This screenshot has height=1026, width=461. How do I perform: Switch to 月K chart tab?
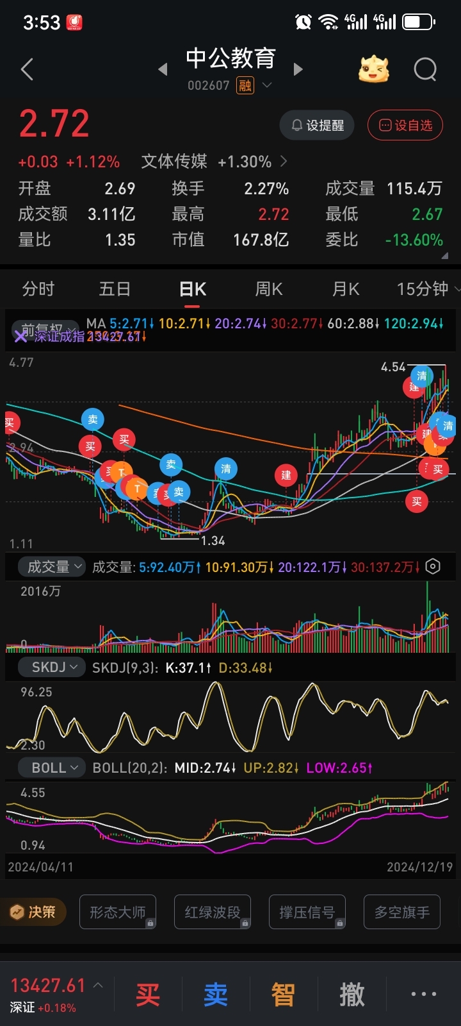[346, 289]
